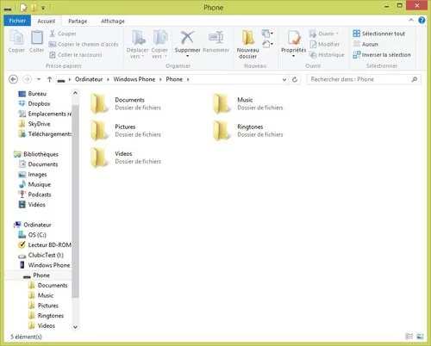Viewport: 431px width, 346px height.
Task: Switch to the Affichage ribbon tab
Action: pos(113,21)
